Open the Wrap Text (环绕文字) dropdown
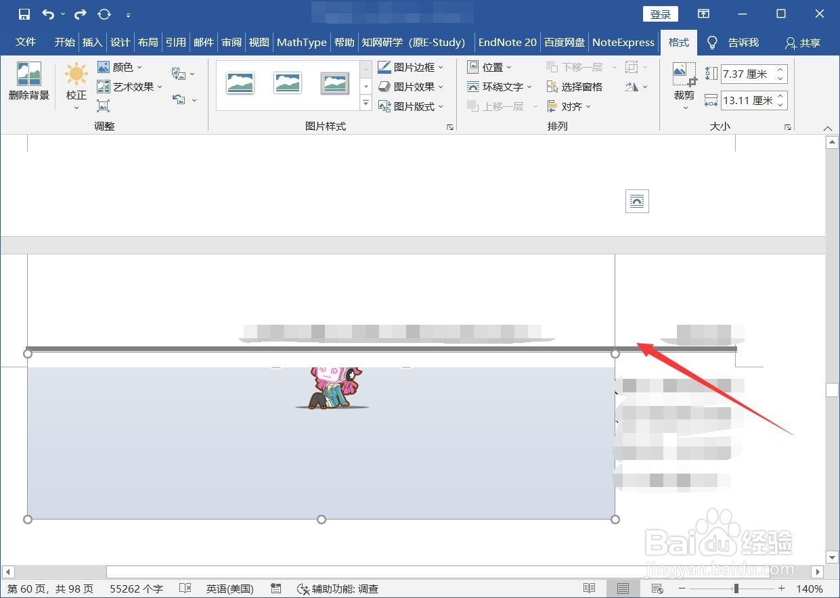This screenshot has width=840, height=598. (499, 87)
